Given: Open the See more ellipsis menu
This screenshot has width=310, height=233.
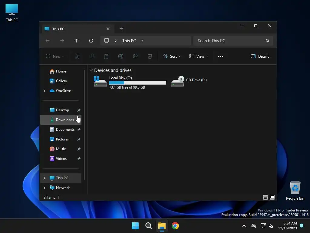Looking at the screenshot, I should 221,56.
